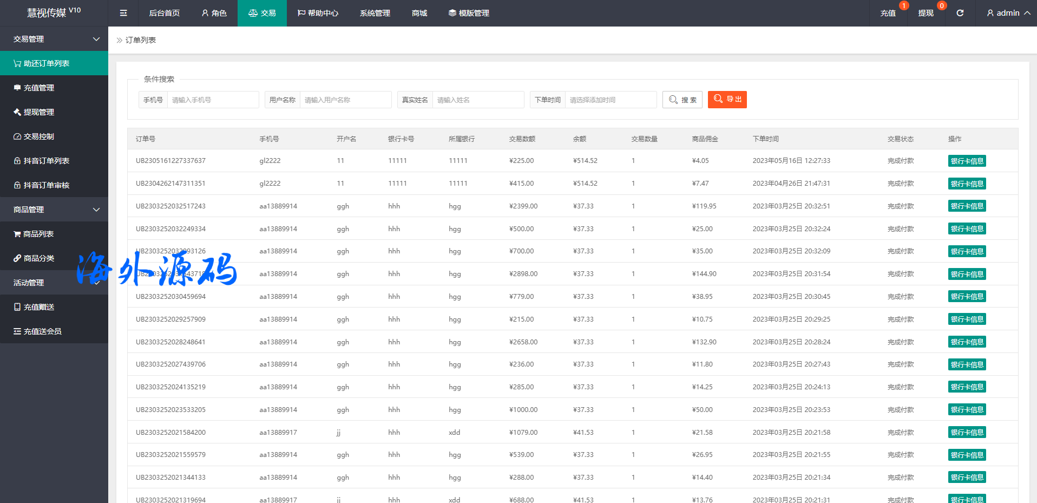Open 抖音订单列表 from sidebar
1037x503 pixels.
[x=46, y=161]
